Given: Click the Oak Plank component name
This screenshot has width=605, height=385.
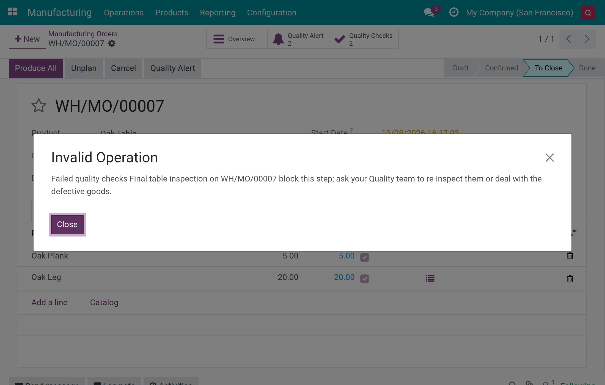Looking at the screenshot, I should (50, 256).
